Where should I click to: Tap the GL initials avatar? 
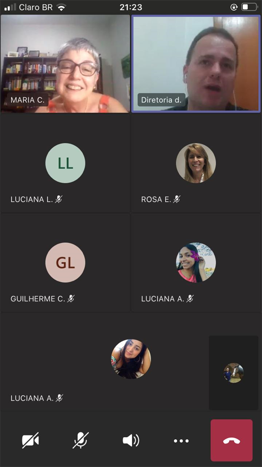65,262
